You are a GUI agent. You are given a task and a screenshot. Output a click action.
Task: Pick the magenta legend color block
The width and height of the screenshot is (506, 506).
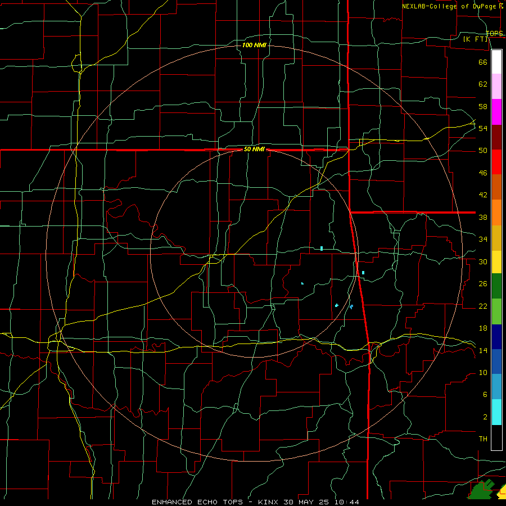click(496, 112)
